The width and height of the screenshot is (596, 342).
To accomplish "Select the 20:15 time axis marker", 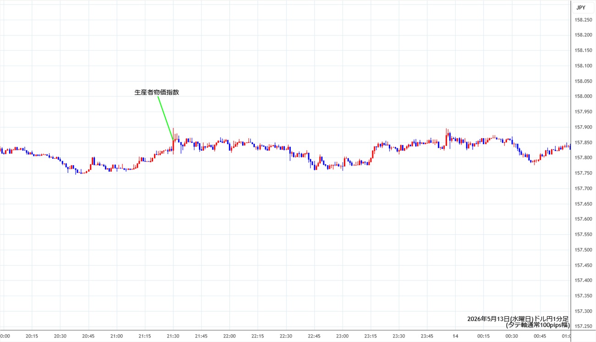I will point(32,336).
